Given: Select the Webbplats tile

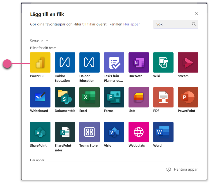Looking at the screenshot, I should click(139, 132).
